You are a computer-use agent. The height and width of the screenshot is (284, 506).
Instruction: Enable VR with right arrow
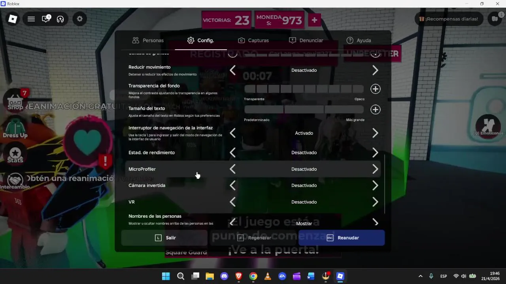coord(375,202)
